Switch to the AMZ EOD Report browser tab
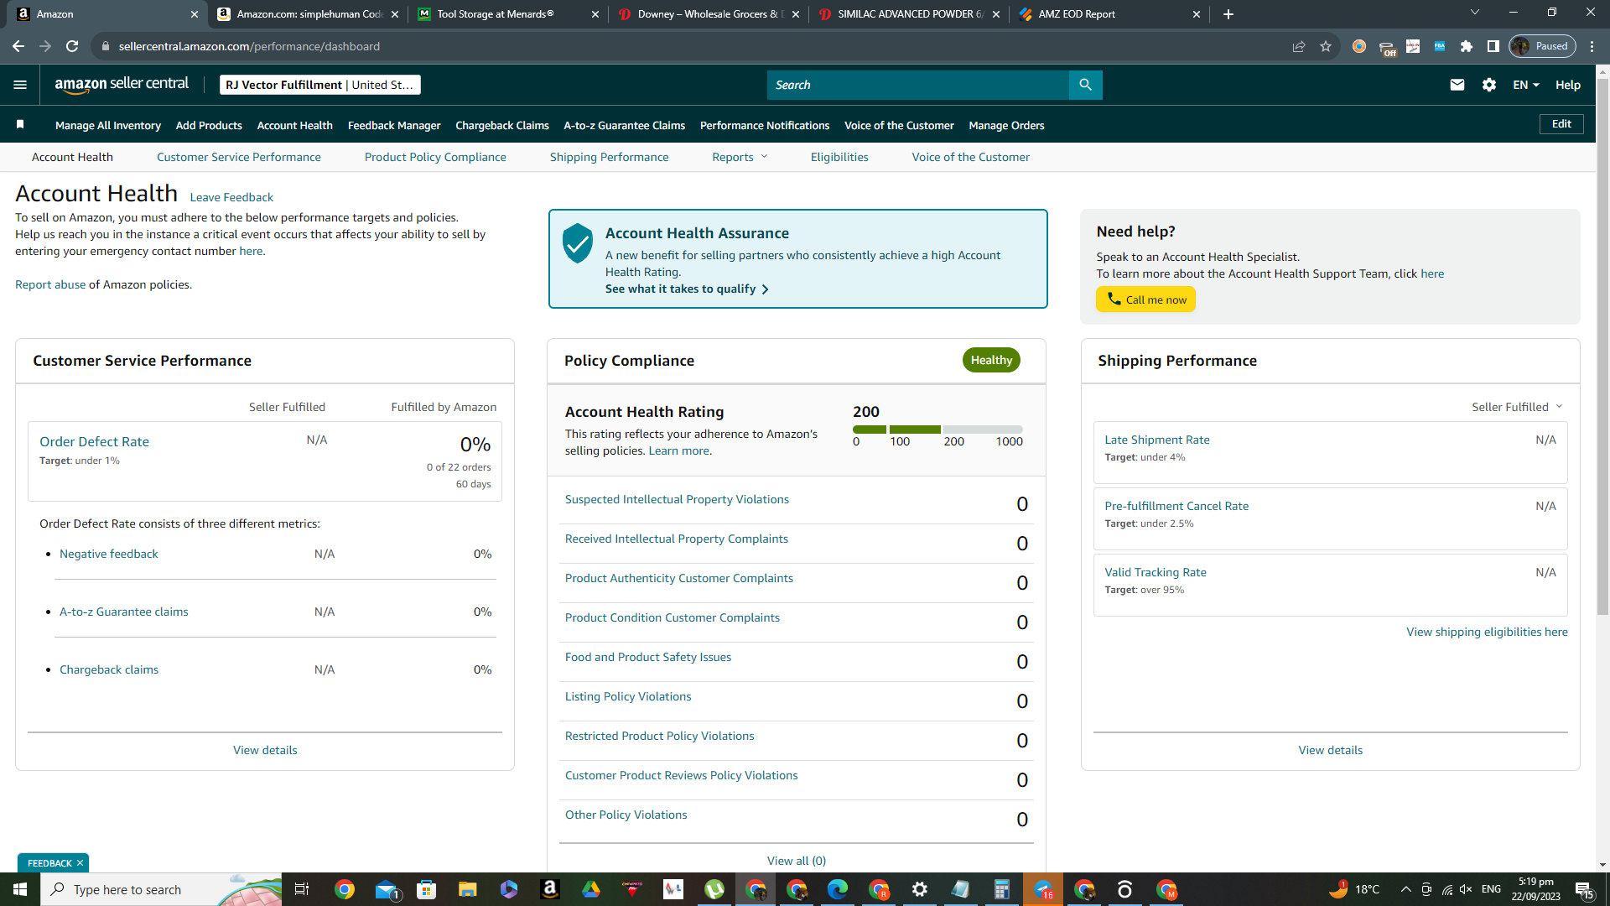The height and width of the screenshot is (906, 1610). coord(1109,14)
